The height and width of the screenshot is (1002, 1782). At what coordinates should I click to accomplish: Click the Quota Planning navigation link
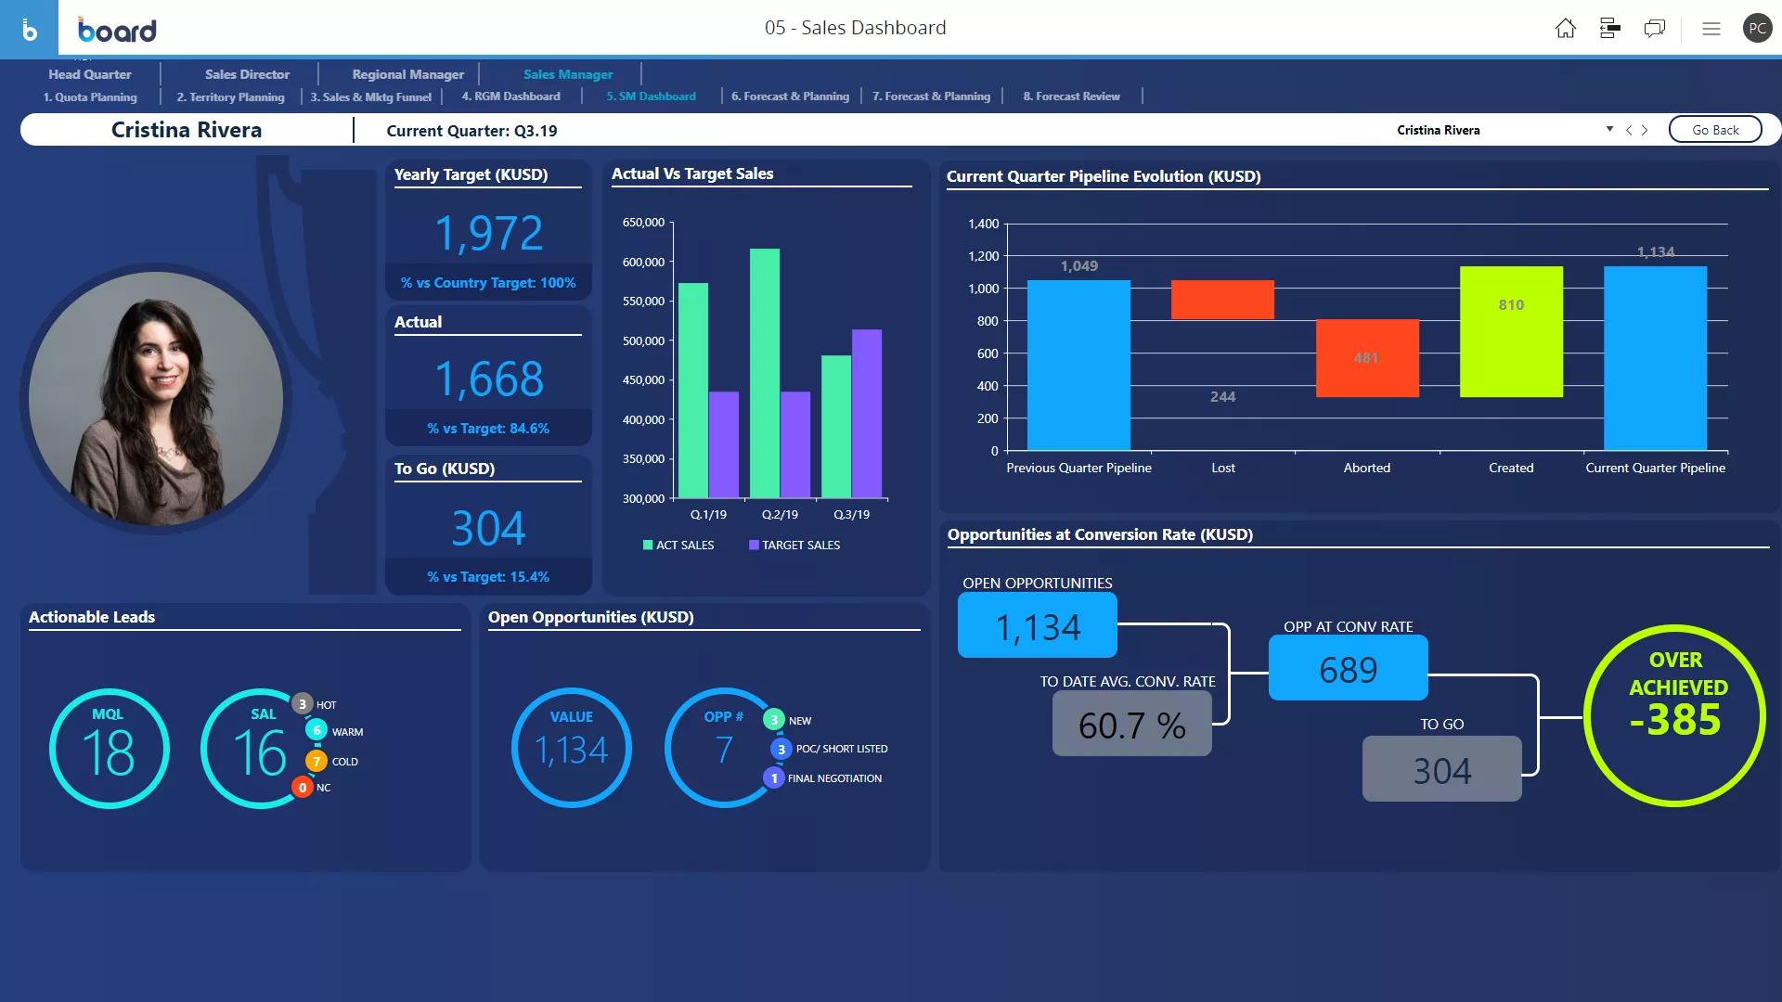tap(89, 96)
